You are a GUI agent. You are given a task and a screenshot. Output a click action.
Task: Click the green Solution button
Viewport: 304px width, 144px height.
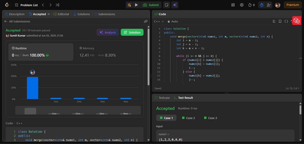[x=132, y=32]
